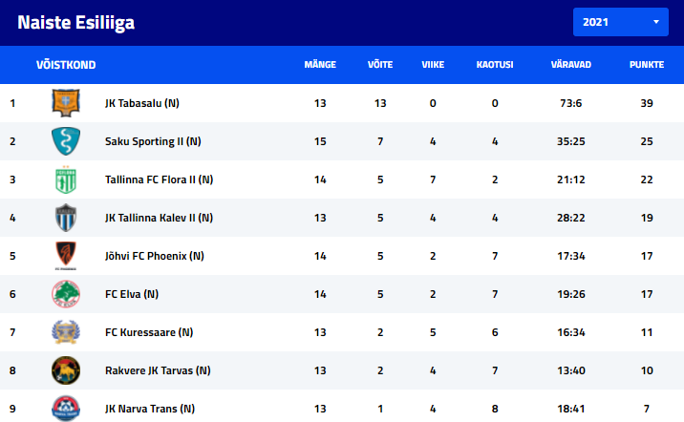The height and width of the screenshot is (422, 684).
Task: Click the Naiste Esiliiga title
Action: [75, 22]
